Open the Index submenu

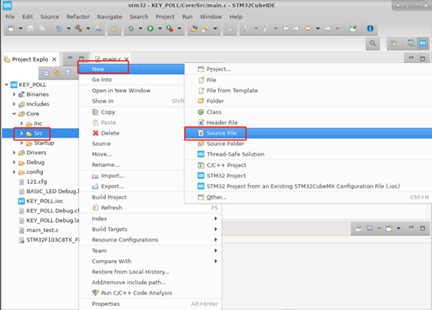coord(150,219)
